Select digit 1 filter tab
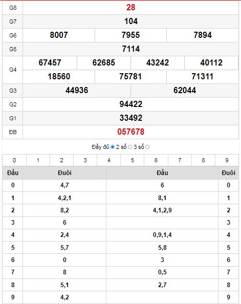The width and height of the screenshot is (241, 304). click(38, 160)
